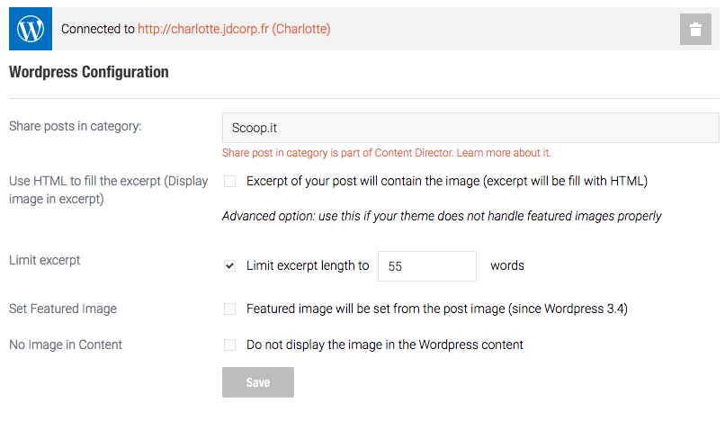Click the excerpt word count field
Image resolution: width=725 pixels, height=421 pixels.
(x=426, y=266)
